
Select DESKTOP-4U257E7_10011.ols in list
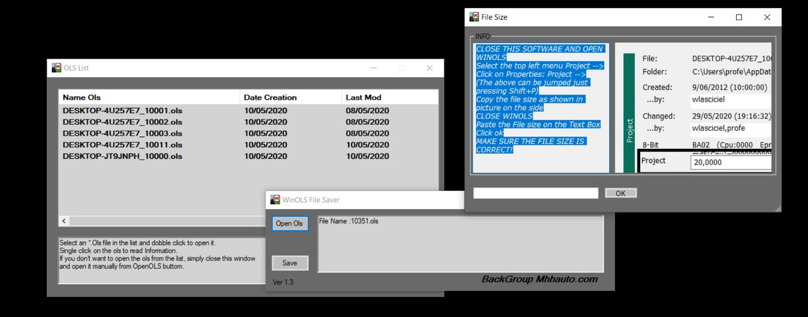(122, 145)
